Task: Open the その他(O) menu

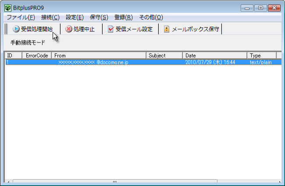Action: tap(151, 18)
